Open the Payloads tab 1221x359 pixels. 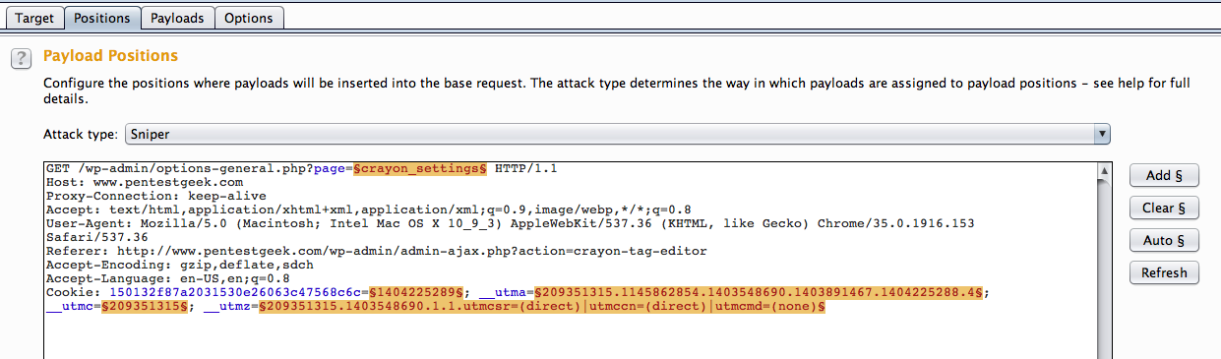177,18
